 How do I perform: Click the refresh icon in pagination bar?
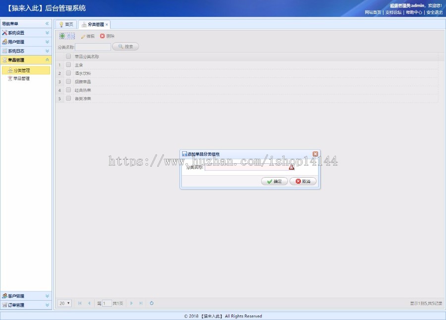pyautogui.click(x=152, y=303)
